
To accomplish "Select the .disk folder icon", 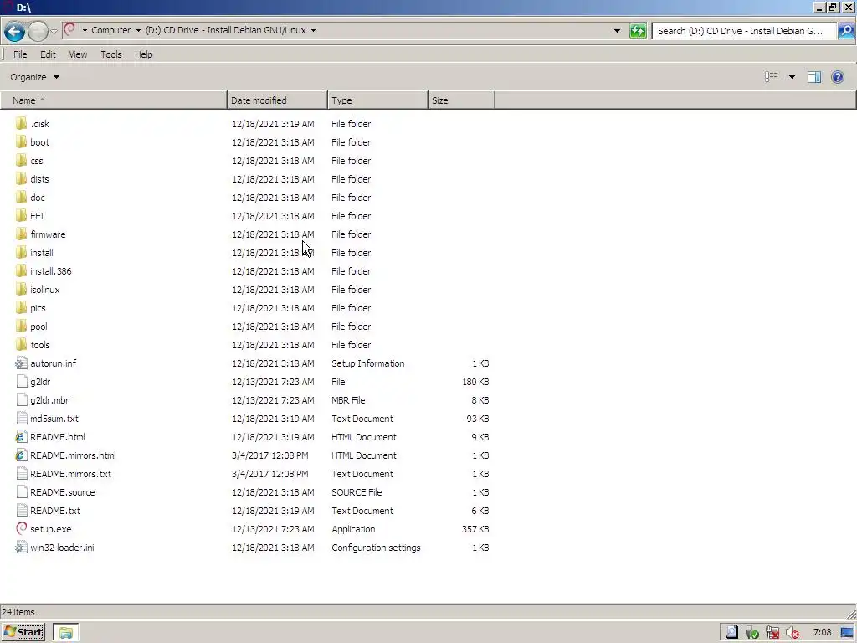I will tap(21, 124).
